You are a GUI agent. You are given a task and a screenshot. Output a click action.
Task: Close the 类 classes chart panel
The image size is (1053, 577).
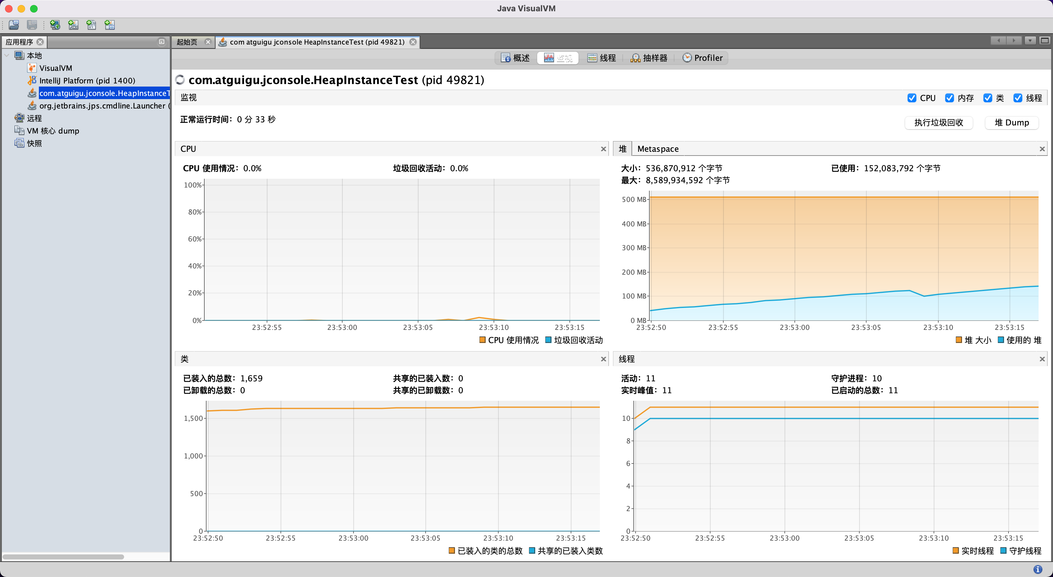click(603, 359)
